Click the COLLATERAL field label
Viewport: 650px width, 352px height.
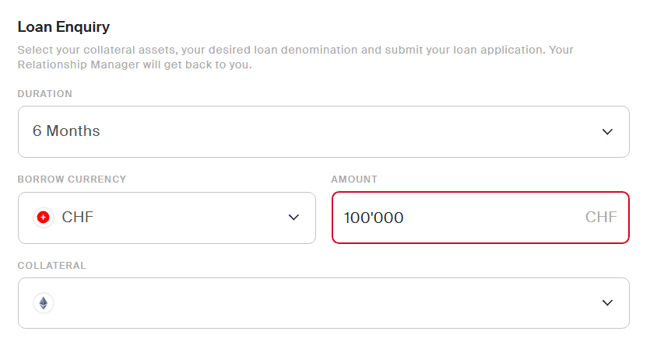point(52,265)
